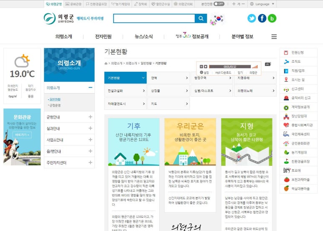The image size is (323, 231).
Task: Open the Twitter icon link
Action: [x=252, y=18]
